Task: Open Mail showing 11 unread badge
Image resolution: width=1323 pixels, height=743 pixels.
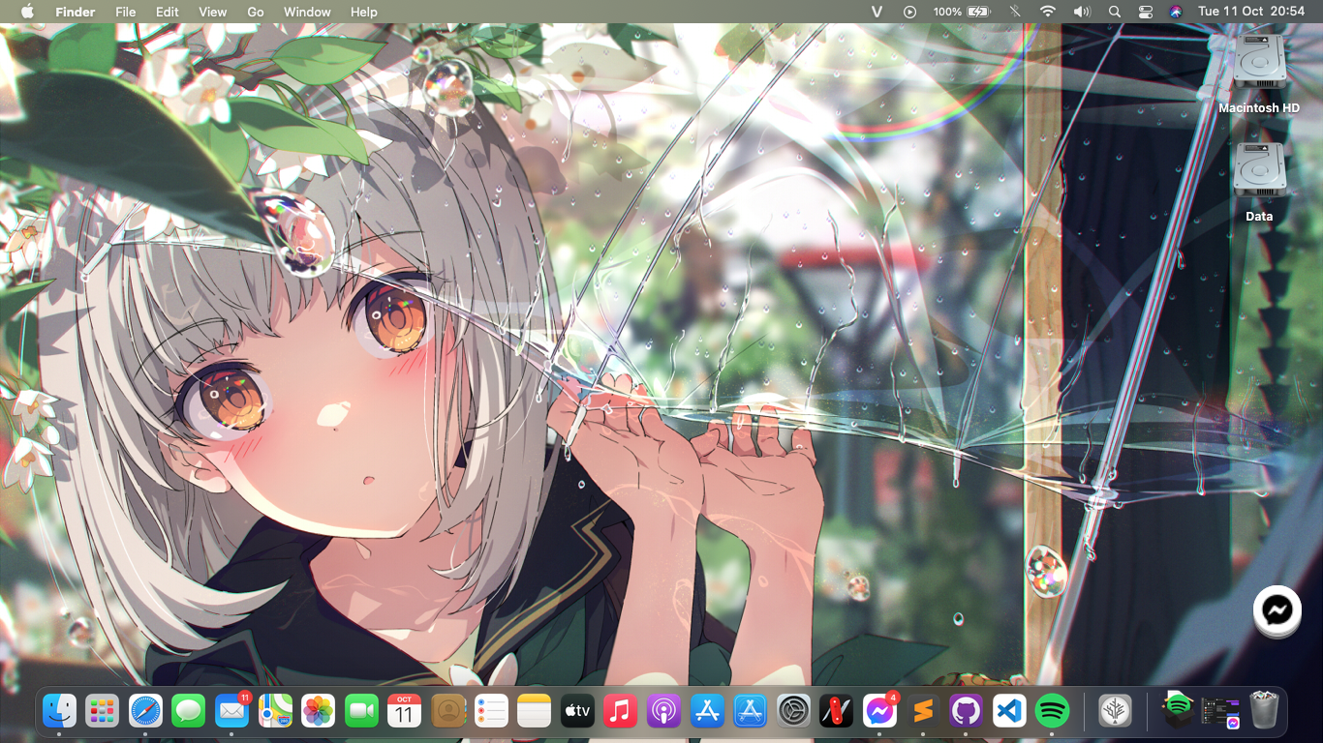Action: point(231,712)
